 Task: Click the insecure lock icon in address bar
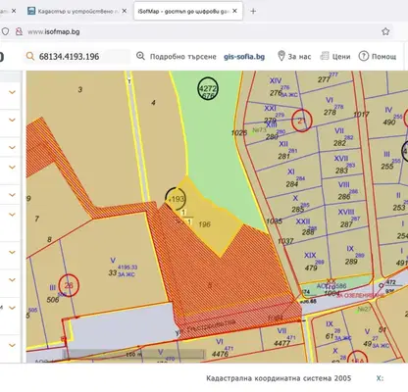(x=20, y=31)
